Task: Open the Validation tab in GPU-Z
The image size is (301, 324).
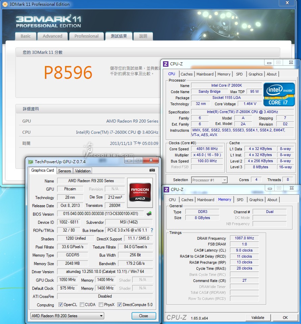Action: (83, 171)
